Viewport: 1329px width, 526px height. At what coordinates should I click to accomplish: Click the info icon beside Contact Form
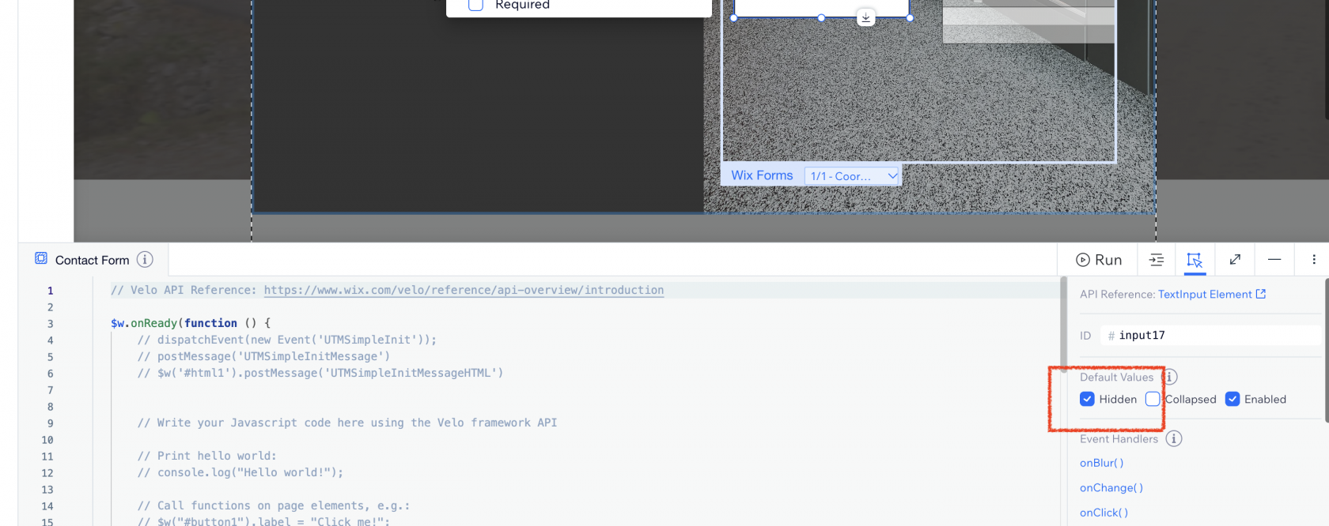pyautogui.click(x=145, y=260)
